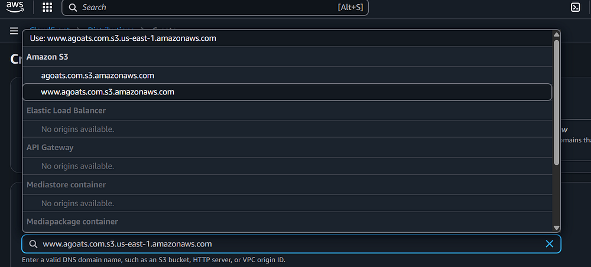This screenshot has width=591, height=267.
Task: Click the Mediastore container group header
Action: point(66,184)
